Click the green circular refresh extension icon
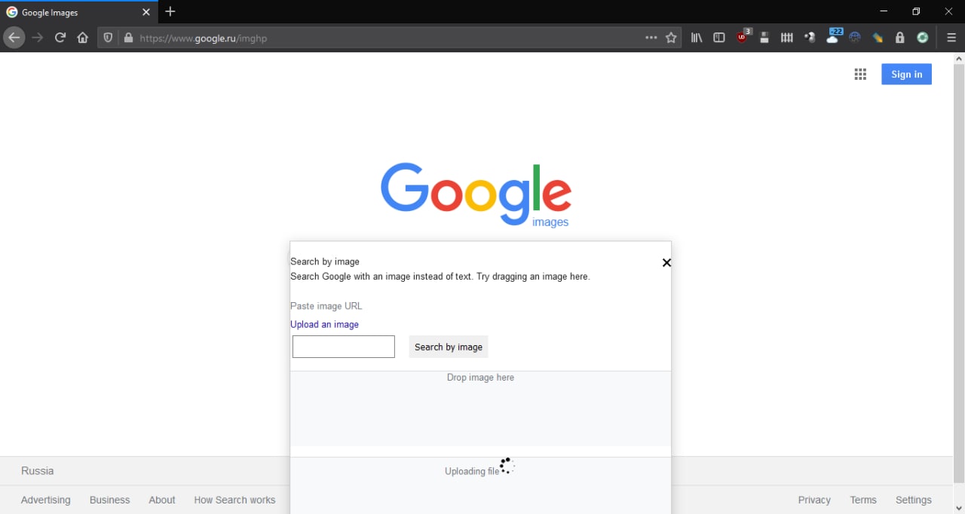 coord(923,38)
